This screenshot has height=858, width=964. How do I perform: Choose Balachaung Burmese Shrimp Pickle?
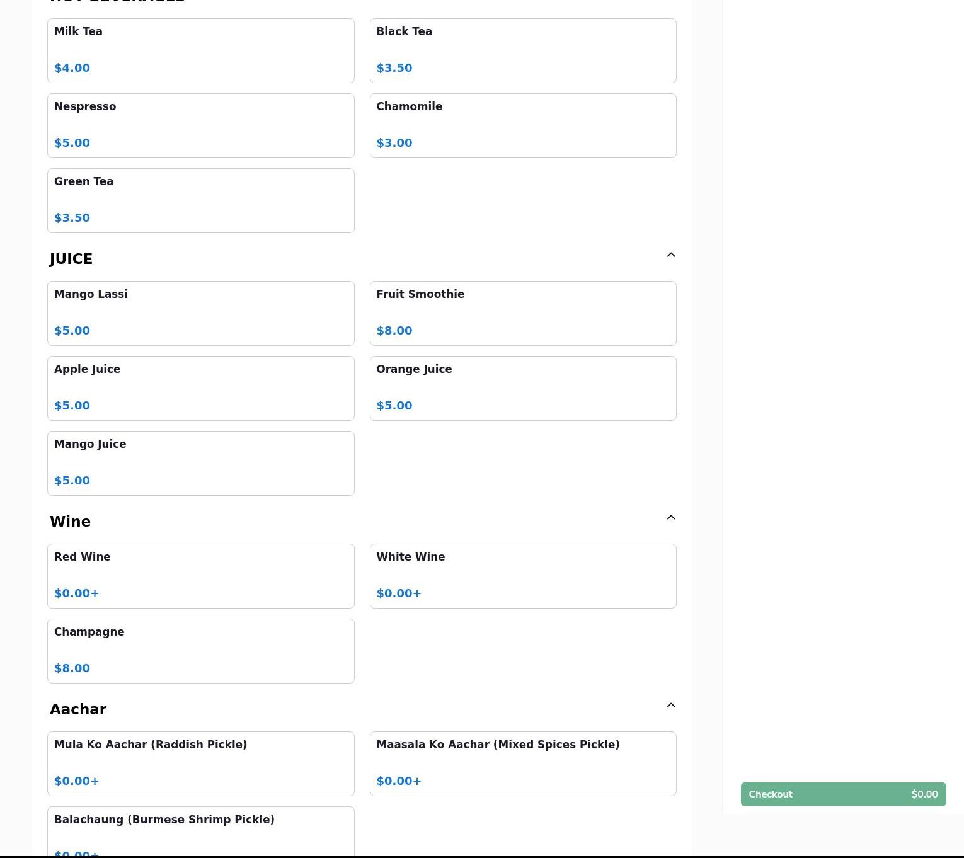[x=200, y=830]
